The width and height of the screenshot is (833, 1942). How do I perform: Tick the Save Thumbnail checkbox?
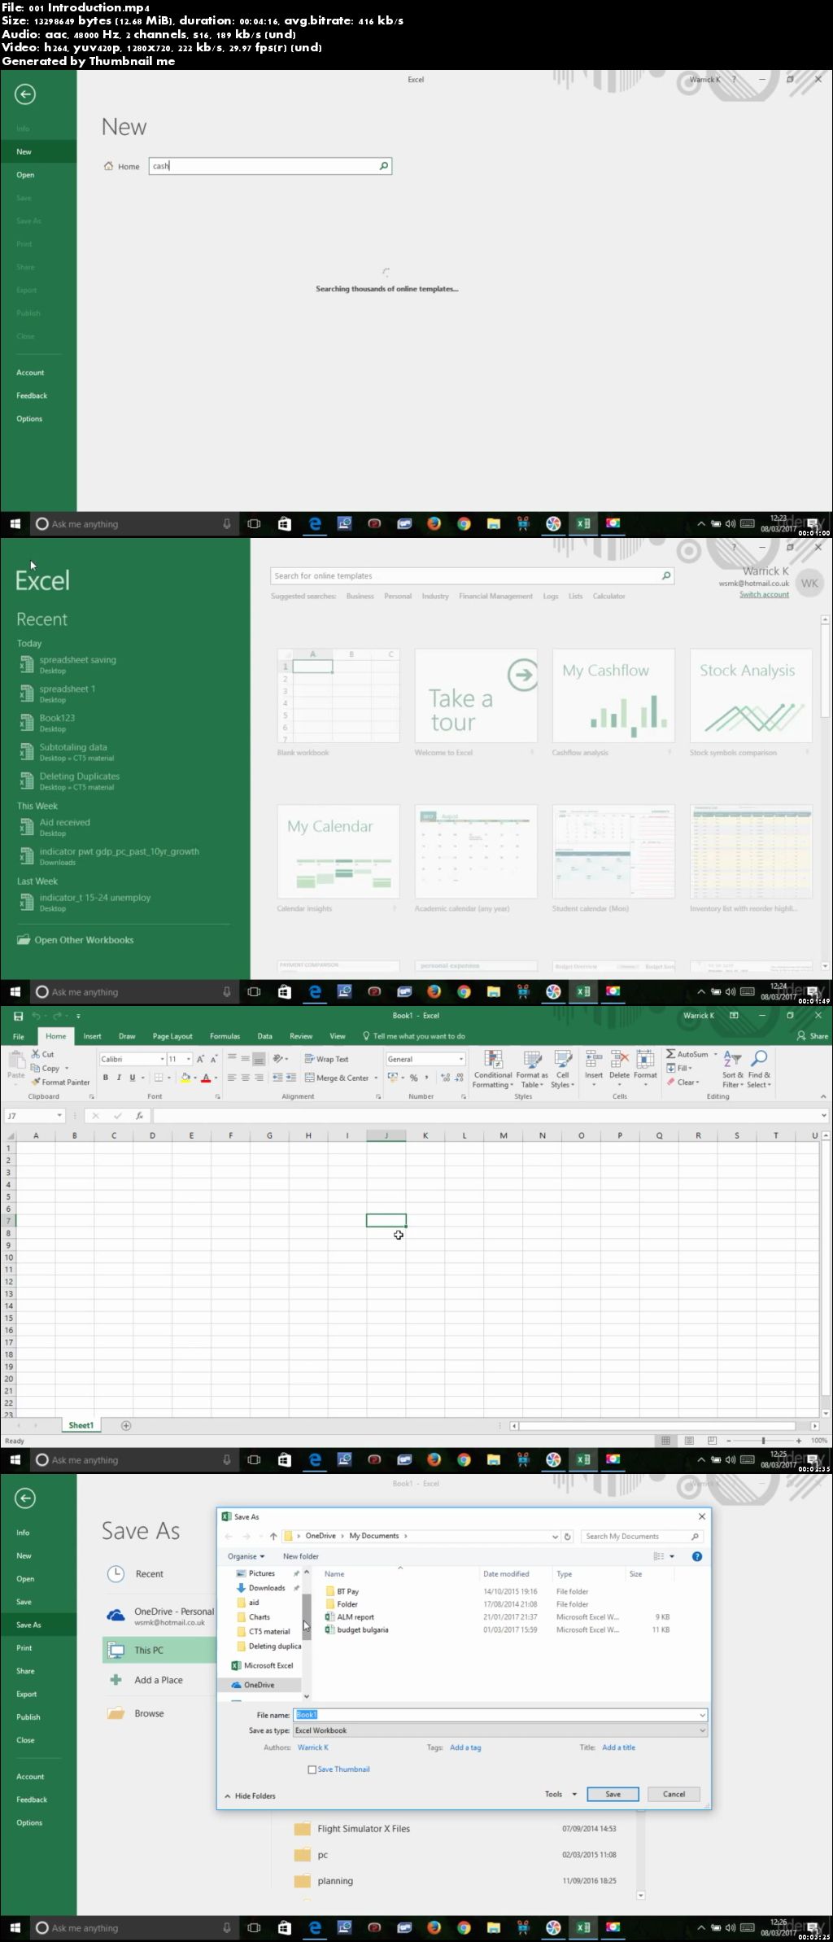coord(312,1769)
